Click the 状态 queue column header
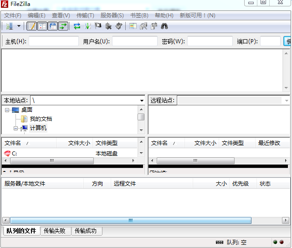This screenshot has width=292, height=248. coord(273,184)
